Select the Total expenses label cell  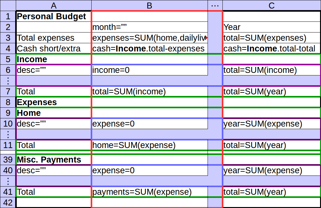click(53, 38)
